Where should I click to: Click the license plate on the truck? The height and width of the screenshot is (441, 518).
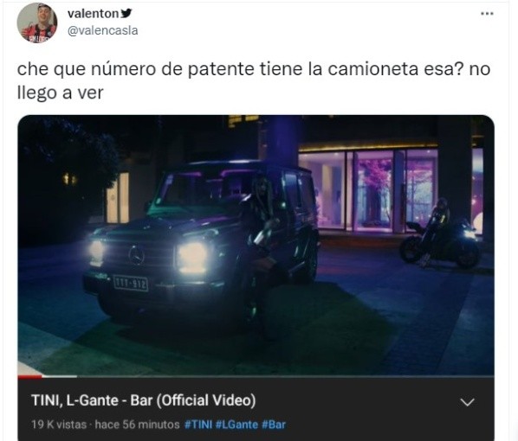131,284
